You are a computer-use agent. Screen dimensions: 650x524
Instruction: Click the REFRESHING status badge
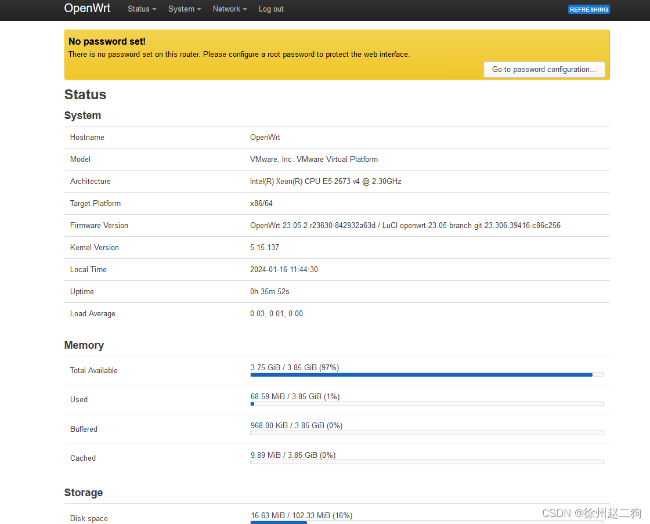click(588, 9)
